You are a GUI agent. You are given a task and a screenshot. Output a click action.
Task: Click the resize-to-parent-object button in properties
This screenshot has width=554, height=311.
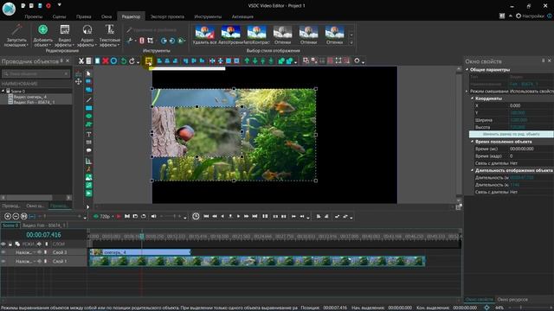[511, 134]
